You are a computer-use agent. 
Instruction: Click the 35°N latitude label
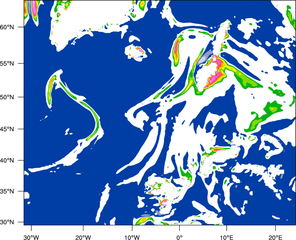pyautogui.click(x=7, y=191)
